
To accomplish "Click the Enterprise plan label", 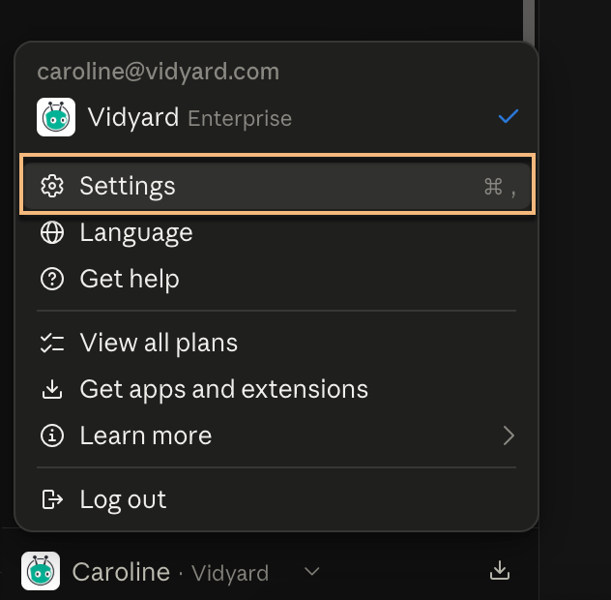I will [x=240, y=119].
